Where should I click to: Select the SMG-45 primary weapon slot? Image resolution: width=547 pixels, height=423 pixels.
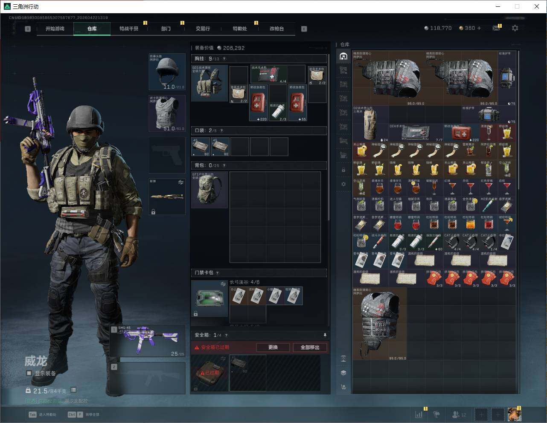(148, 341)
